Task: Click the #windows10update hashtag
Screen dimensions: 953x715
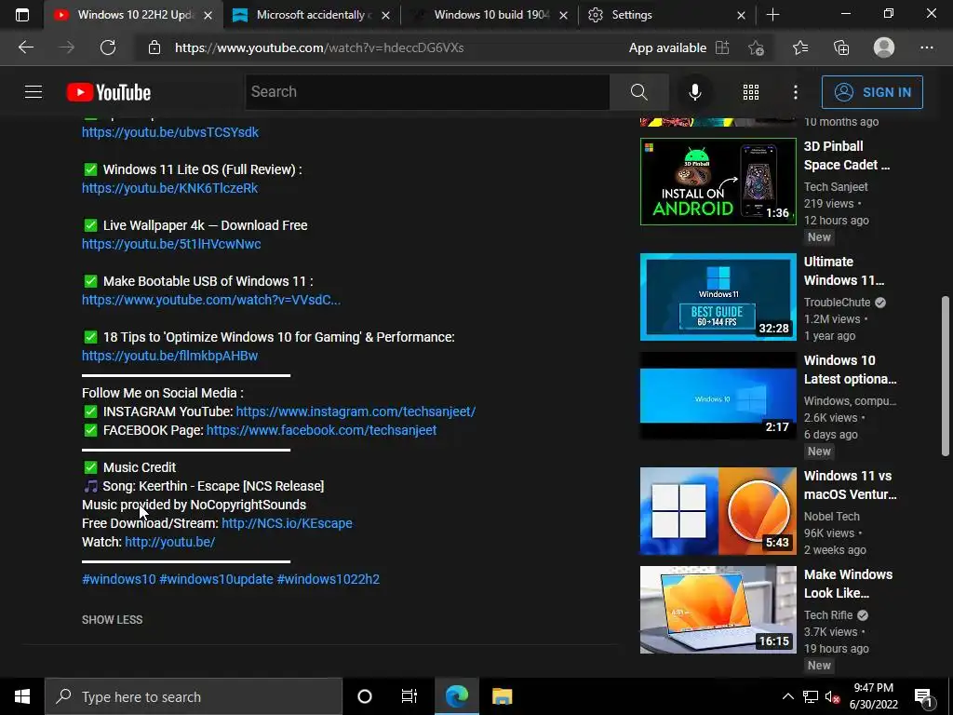Action: (216, 579)
